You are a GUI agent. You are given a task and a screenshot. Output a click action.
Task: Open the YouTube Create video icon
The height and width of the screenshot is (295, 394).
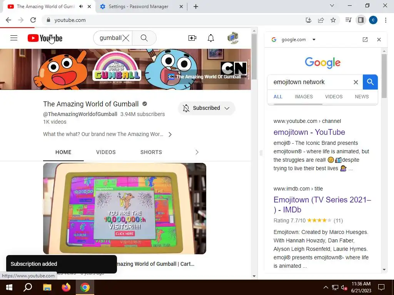coord(192,38)
